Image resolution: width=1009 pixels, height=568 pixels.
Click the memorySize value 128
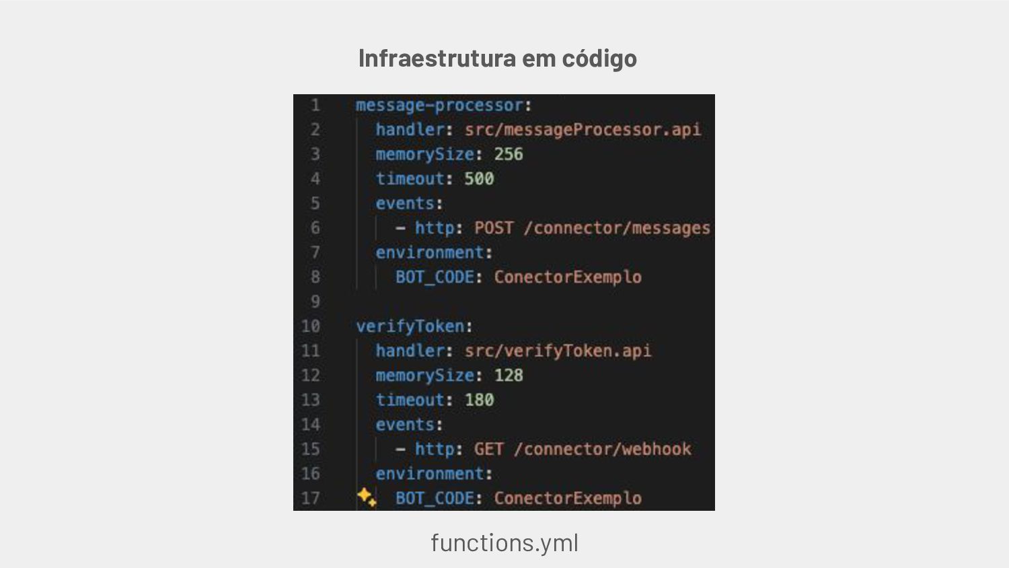509,376
